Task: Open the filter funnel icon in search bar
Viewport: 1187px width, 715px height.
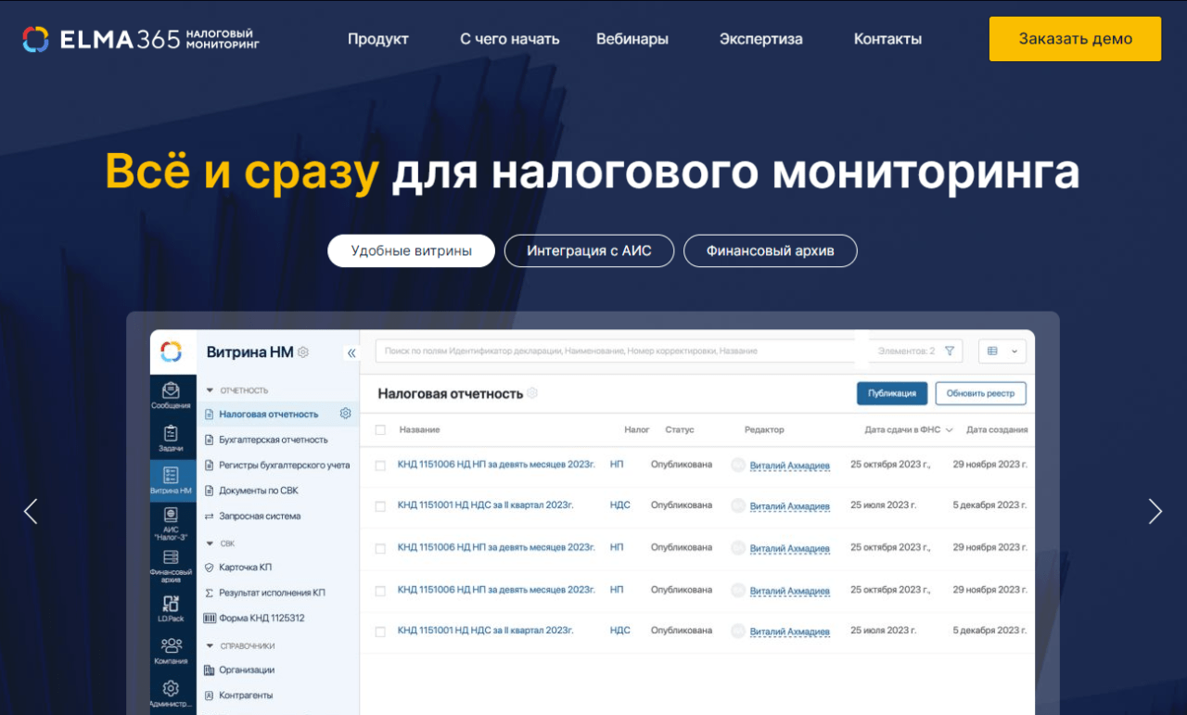Action: [x=950, y=351]
